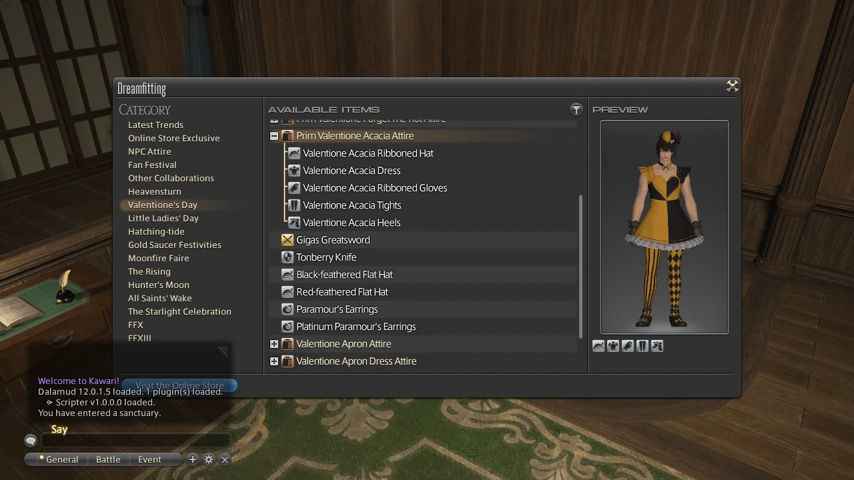The height and width of the screenshot is (480, 854).
Task: Collapse the Prim Valentione Acacia Attire group
Action: pyautogui.click(x=274, y=136)
